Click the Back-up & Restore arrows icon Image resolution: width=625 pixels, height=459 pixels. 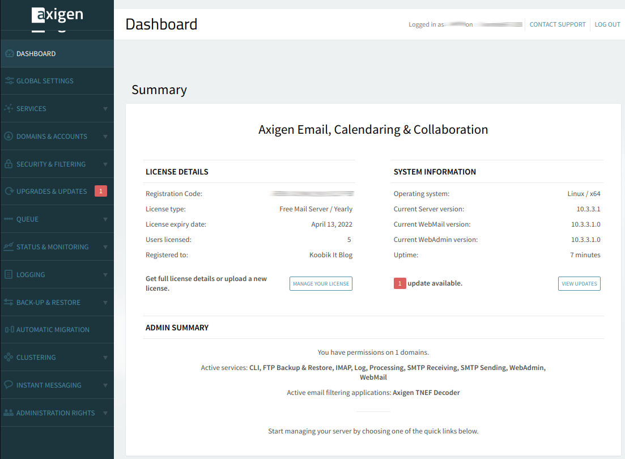point(8,302)
